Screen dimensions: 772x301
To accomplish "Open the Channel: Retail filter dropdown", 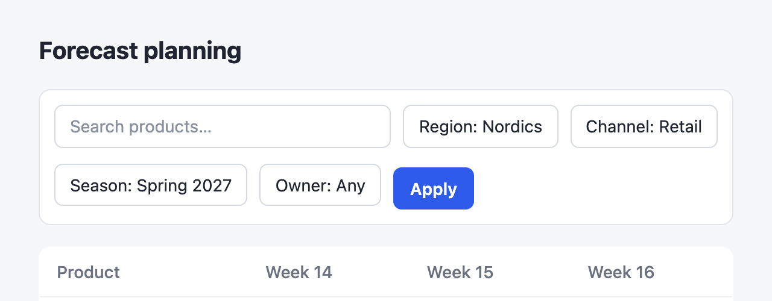I will coord(644,126).
